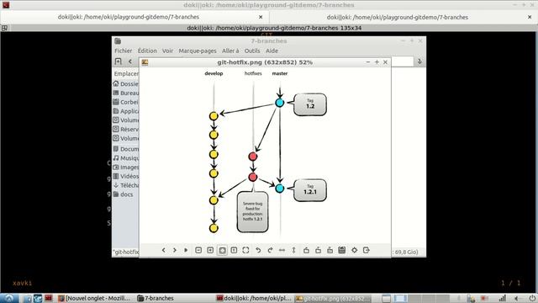Click power icon in system tray

[531, 298]
